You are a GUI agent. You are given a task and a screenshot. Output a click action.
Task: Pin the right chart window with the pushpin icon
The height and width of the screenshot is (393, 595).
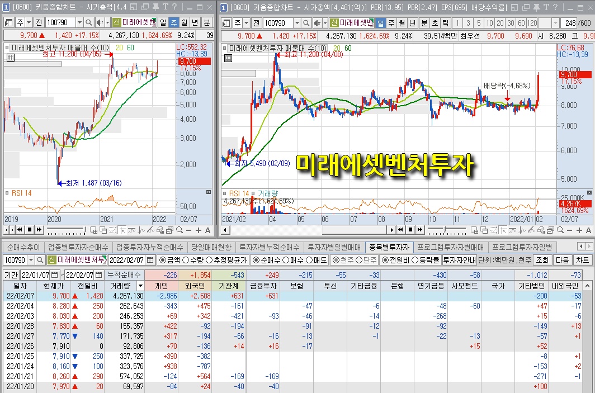click(x=536, y=7)
